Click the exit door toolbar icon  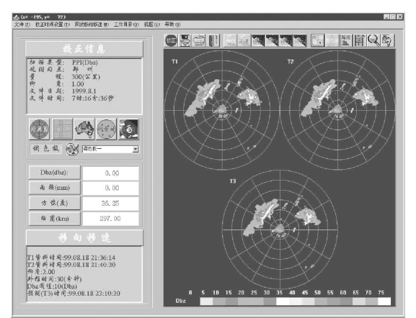click(x=213, y=40)
